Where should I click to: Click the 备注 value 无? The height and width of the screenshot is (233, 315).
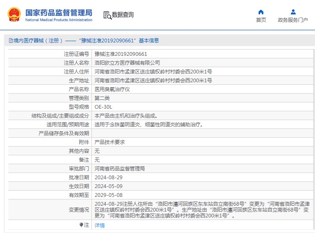(x=97, y=160)
